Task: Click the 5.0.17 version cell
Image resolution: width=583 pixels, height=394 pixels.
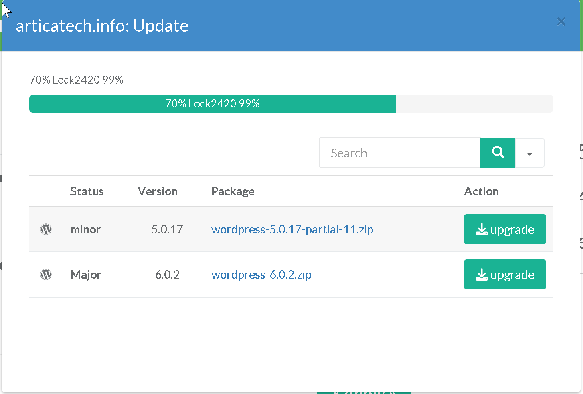Action: point(167,229)
